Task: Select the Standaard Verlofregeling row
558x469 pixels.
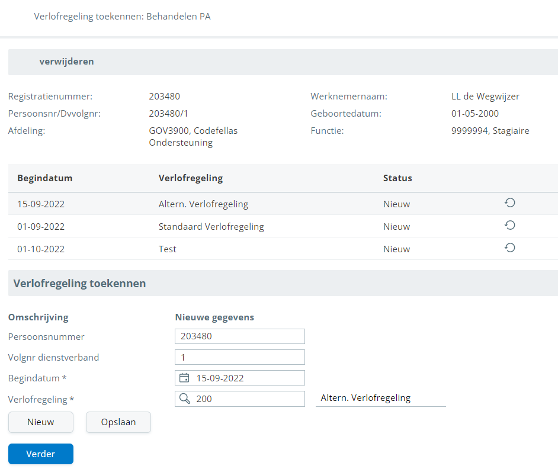Action: click(x=211, y=226)
